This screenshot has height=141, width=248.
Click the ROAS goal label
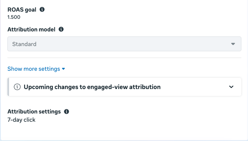point(22,9)
